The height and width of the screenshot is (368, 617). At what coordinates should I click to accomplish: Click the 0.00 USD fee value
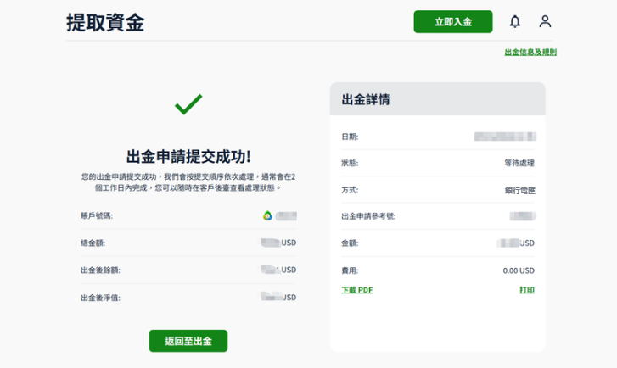pos(519,270)
